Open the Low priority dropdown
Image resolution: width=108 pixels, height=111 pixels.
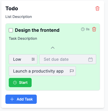click(x=23, y=59)
